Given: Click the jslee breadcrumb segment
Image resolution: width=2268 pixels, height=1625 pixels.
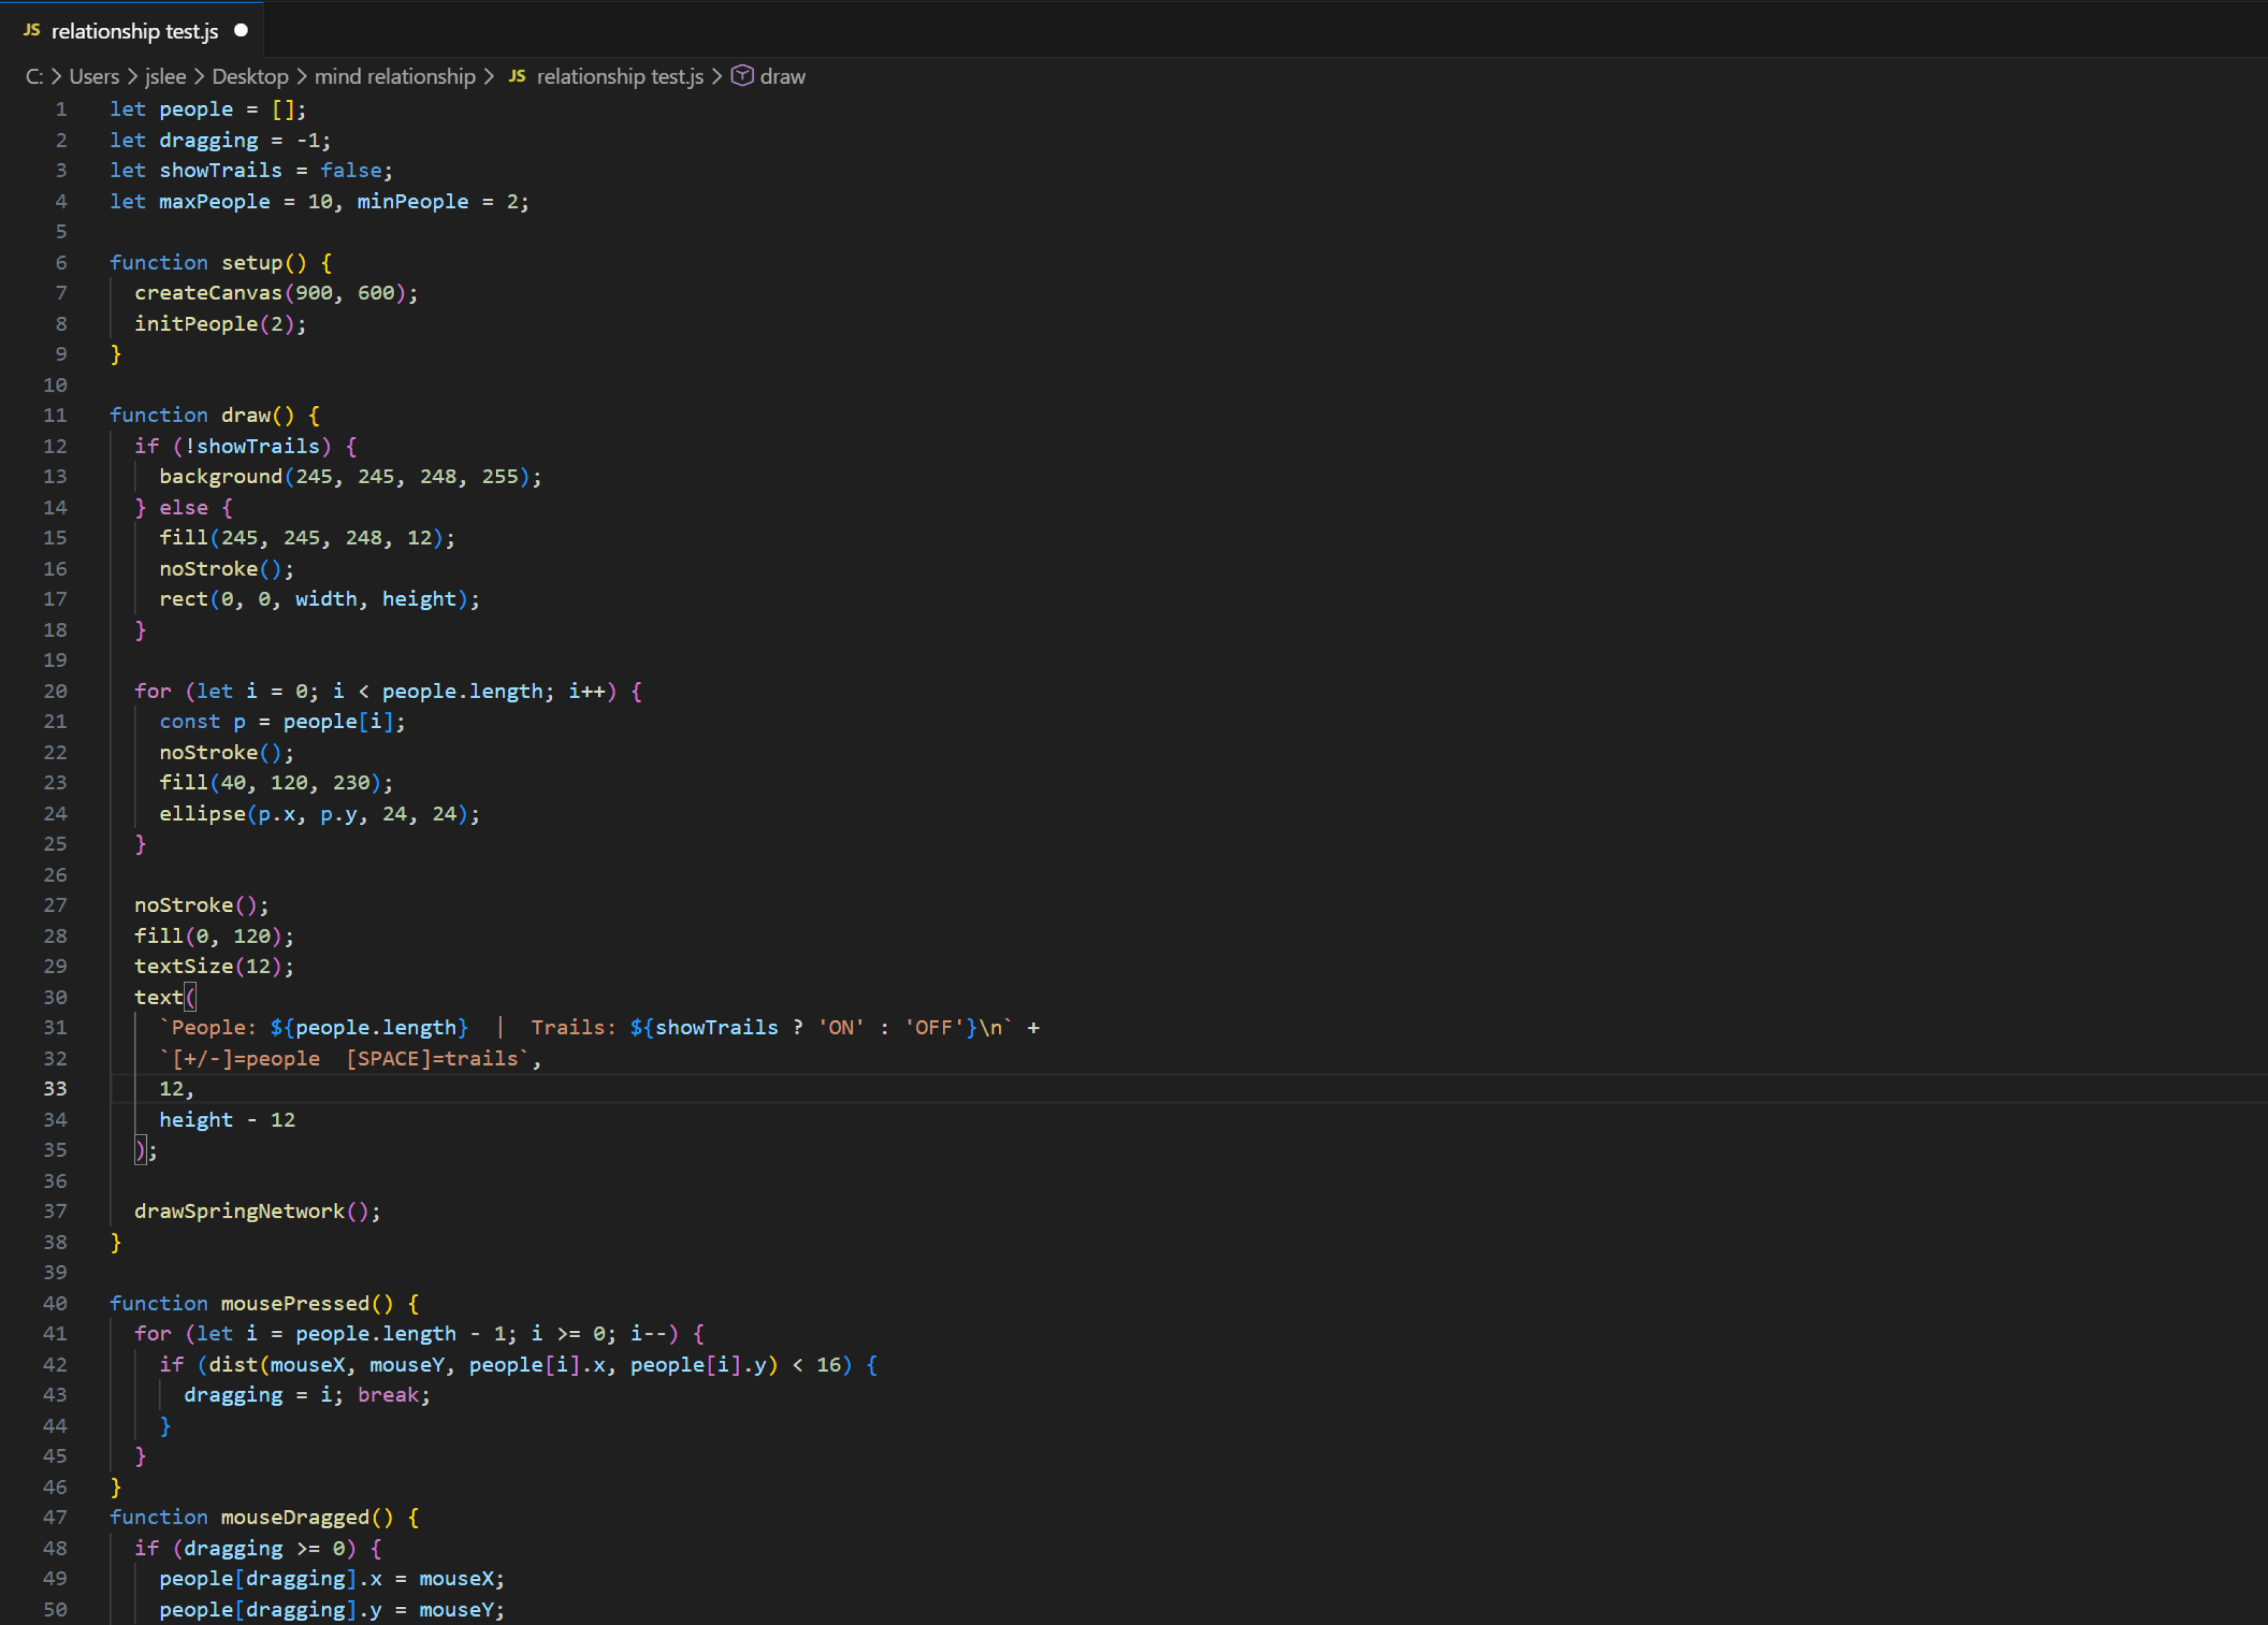Looking at the screenshot, I should (165, 77).
